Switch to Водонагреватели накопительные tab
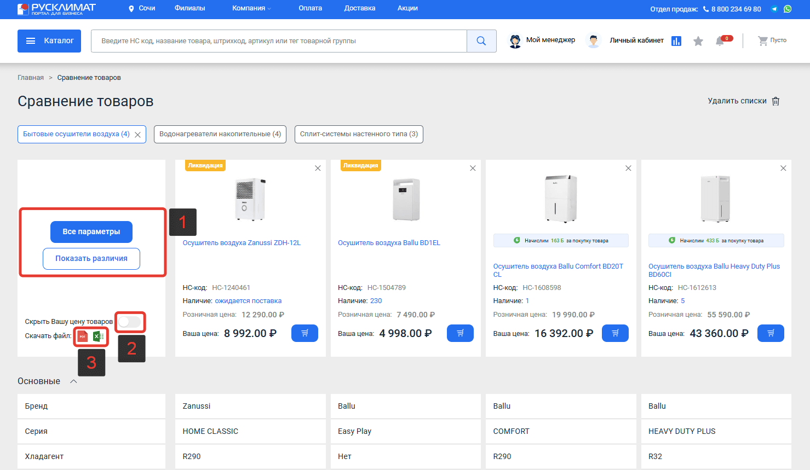Viewport: 810px width, 470px height. coord(220,134)
